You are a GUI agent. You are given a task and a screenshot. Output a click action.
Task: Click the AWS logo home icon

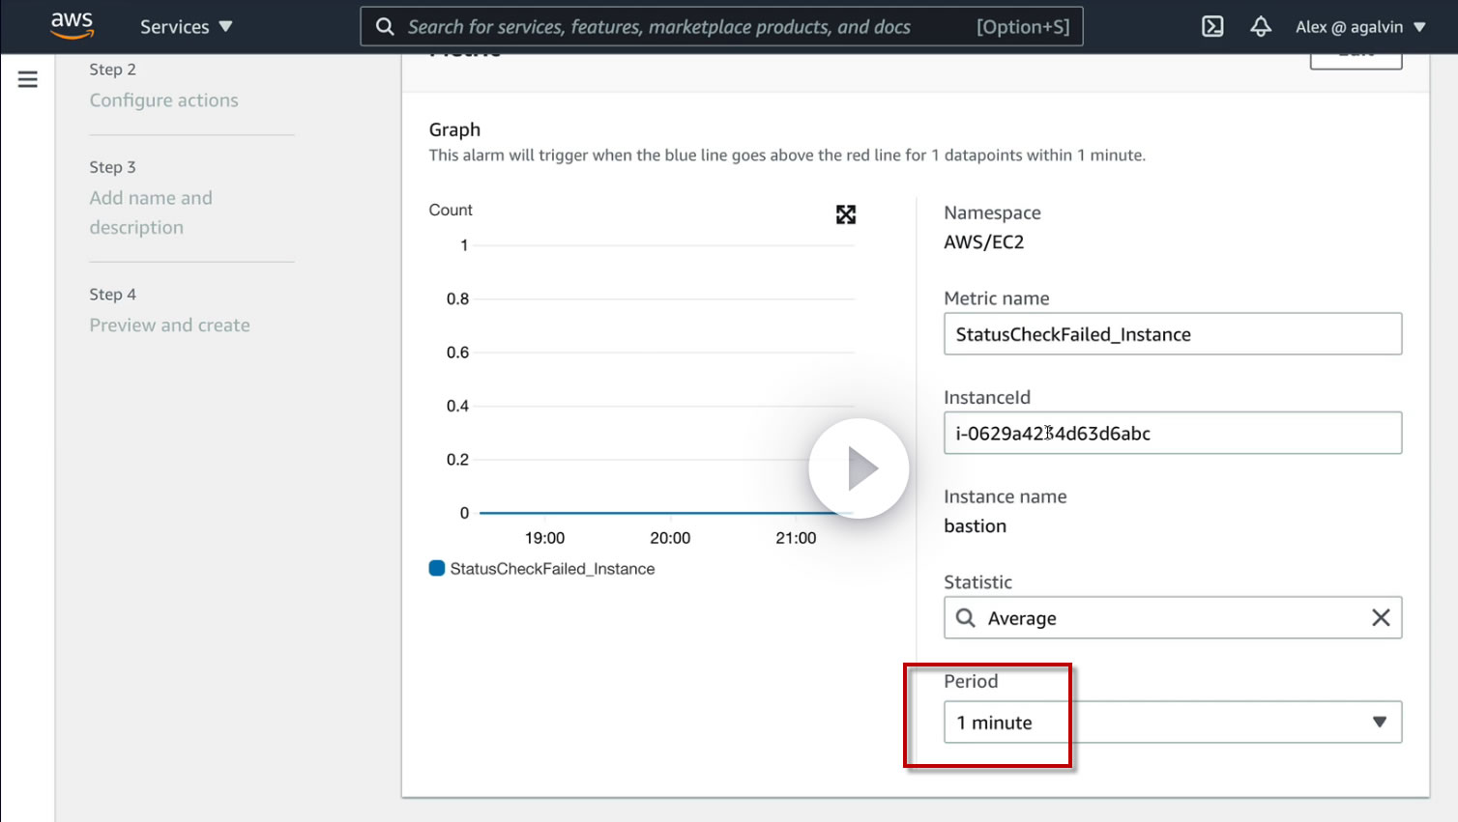coord(72,25)
